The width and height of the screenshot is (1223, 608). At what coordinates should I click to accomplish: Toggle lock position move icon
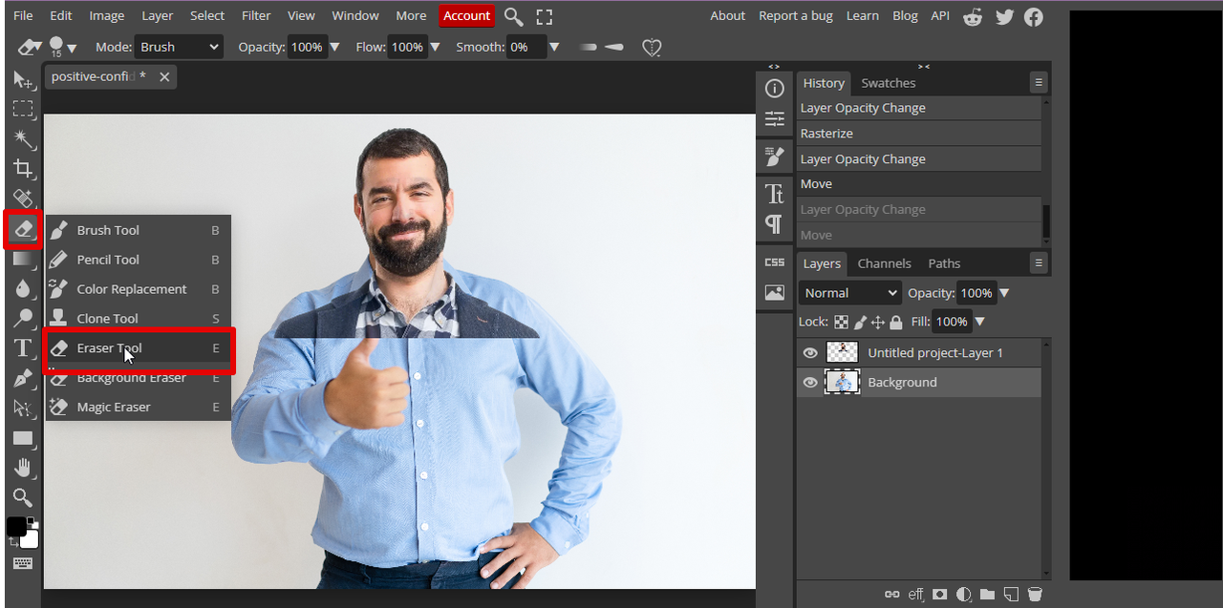click(x=878, y=323)
